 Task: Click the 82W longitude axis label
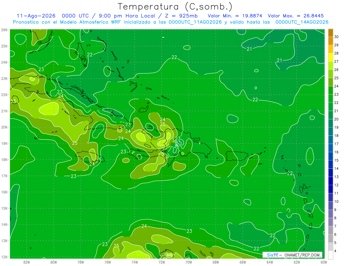27,262
